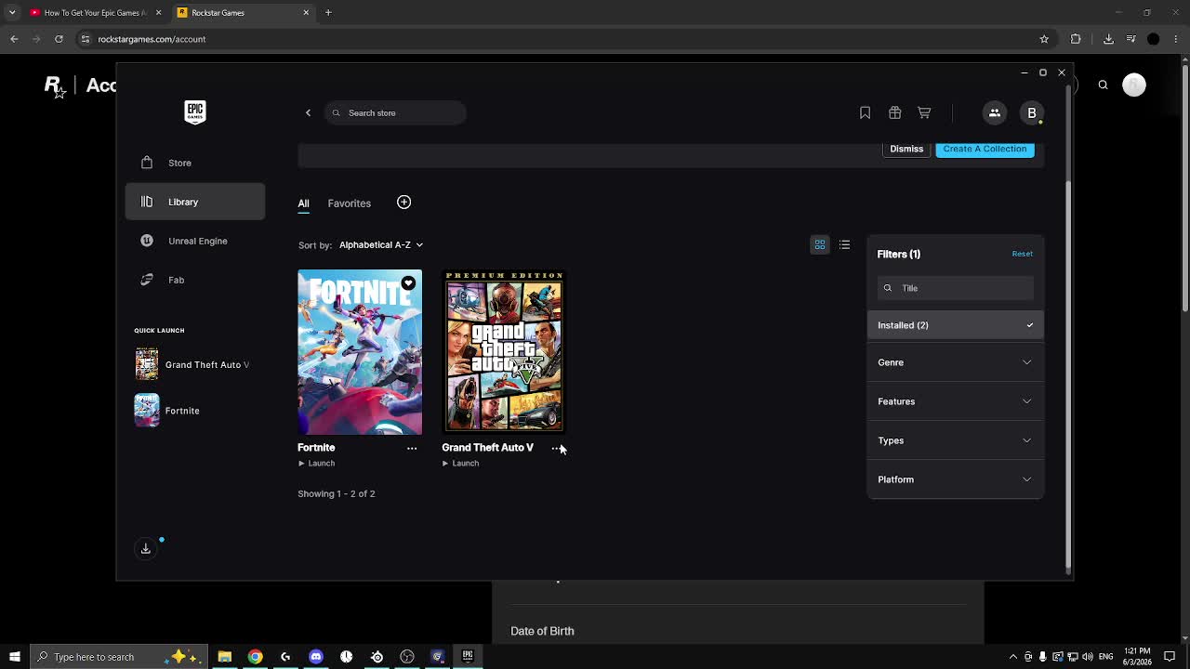Screen dimensions: 1190x669
Task: Open Grand Theft Auto V options menu
Action: tap(556, 448)
